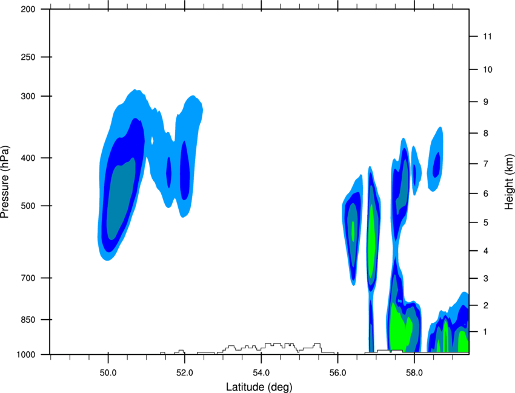Pick the 9 km height label
Screen dimensions: 515x393
(485, 102)
